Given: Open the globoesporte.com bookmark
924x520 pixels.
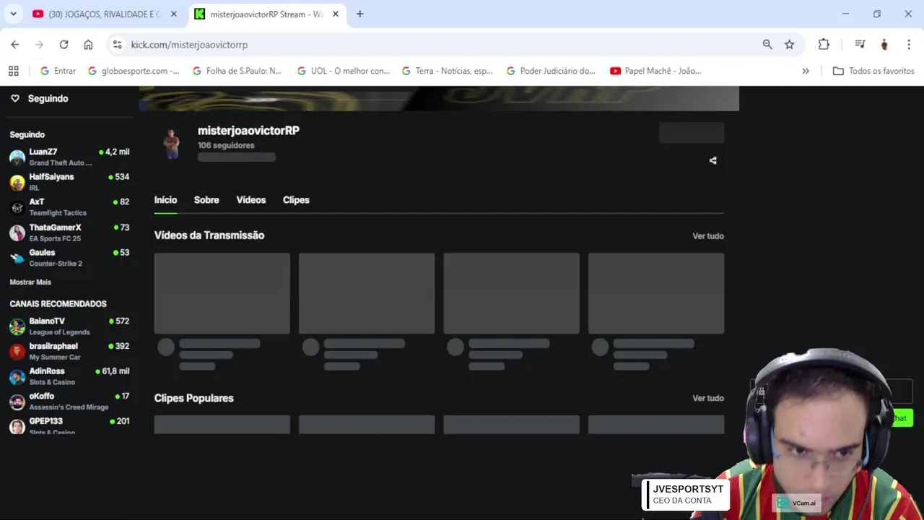Looking at the screenshot, I should pos(134,71).
